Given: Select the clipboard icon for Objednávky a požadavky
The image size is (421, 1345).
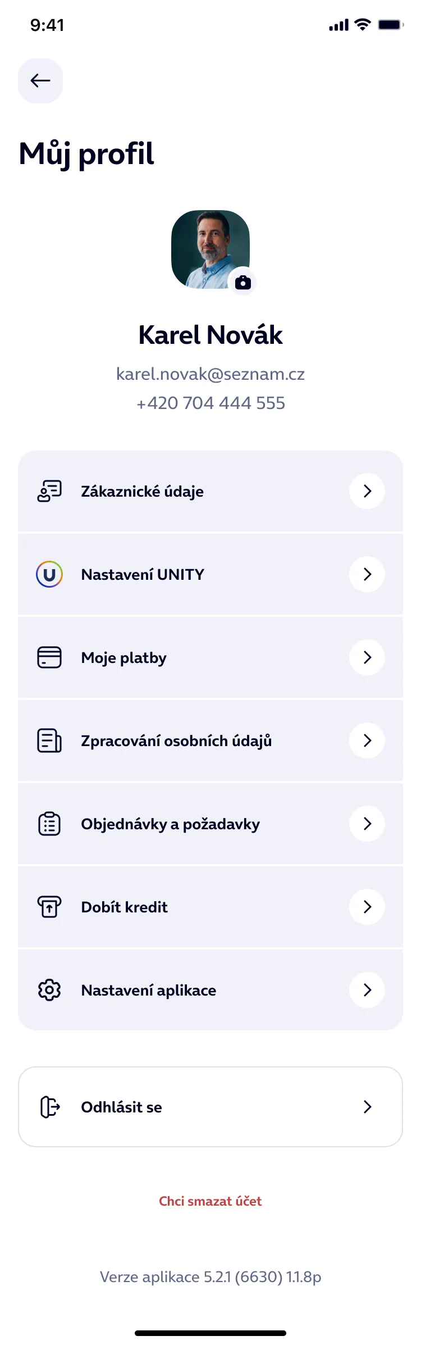Looking at the screenshot, I should [x=49, y=824].
